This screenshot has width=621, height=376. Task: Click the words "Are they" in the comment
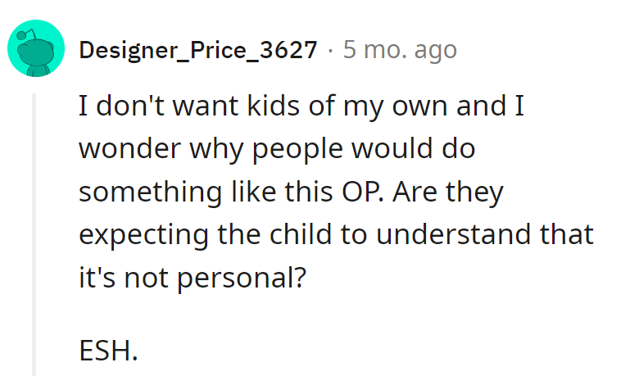(458, 194)
